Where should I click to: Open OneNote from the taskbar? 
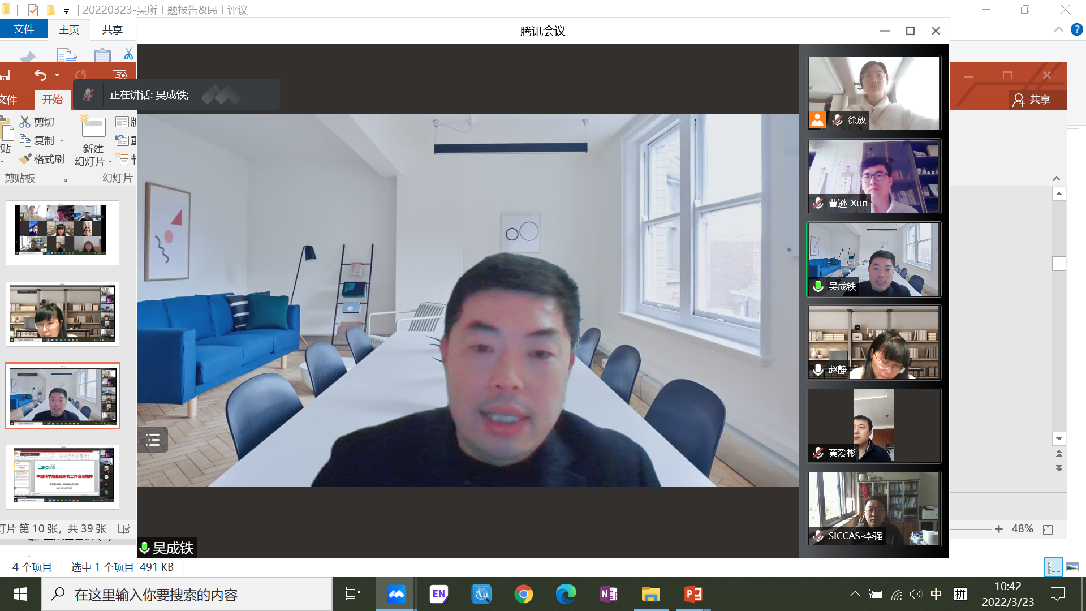608,594
